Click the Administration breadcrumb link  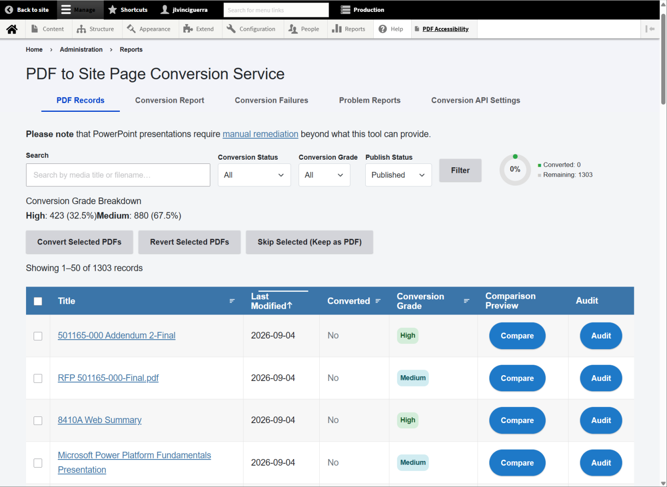pyautogui.click(x=81, y=49)
